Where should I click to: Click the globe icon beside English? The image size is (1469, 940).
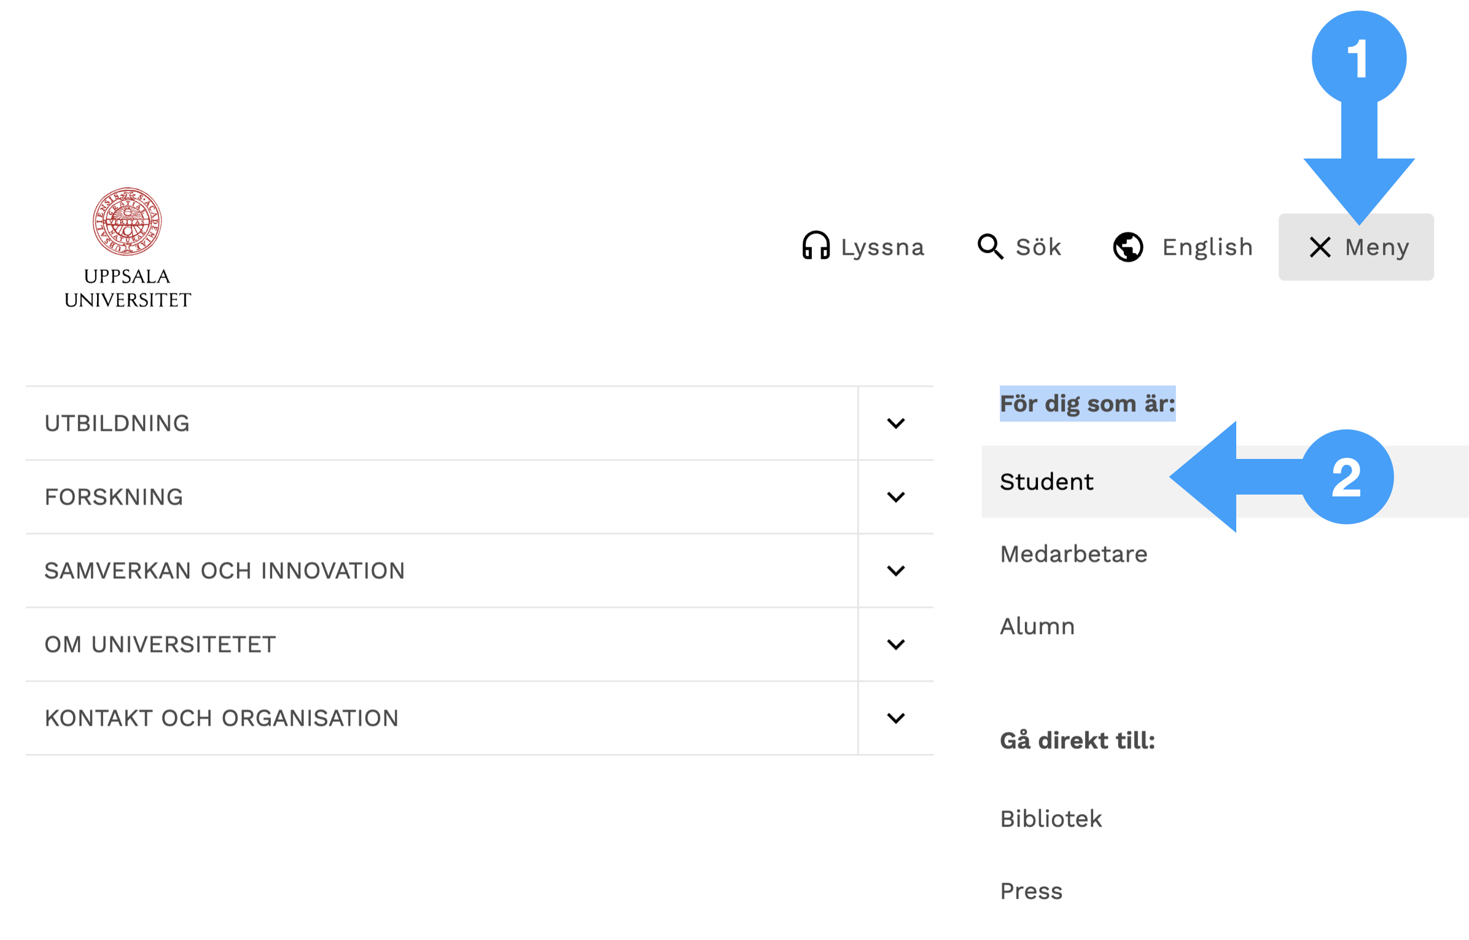(x=1128, y=247)
